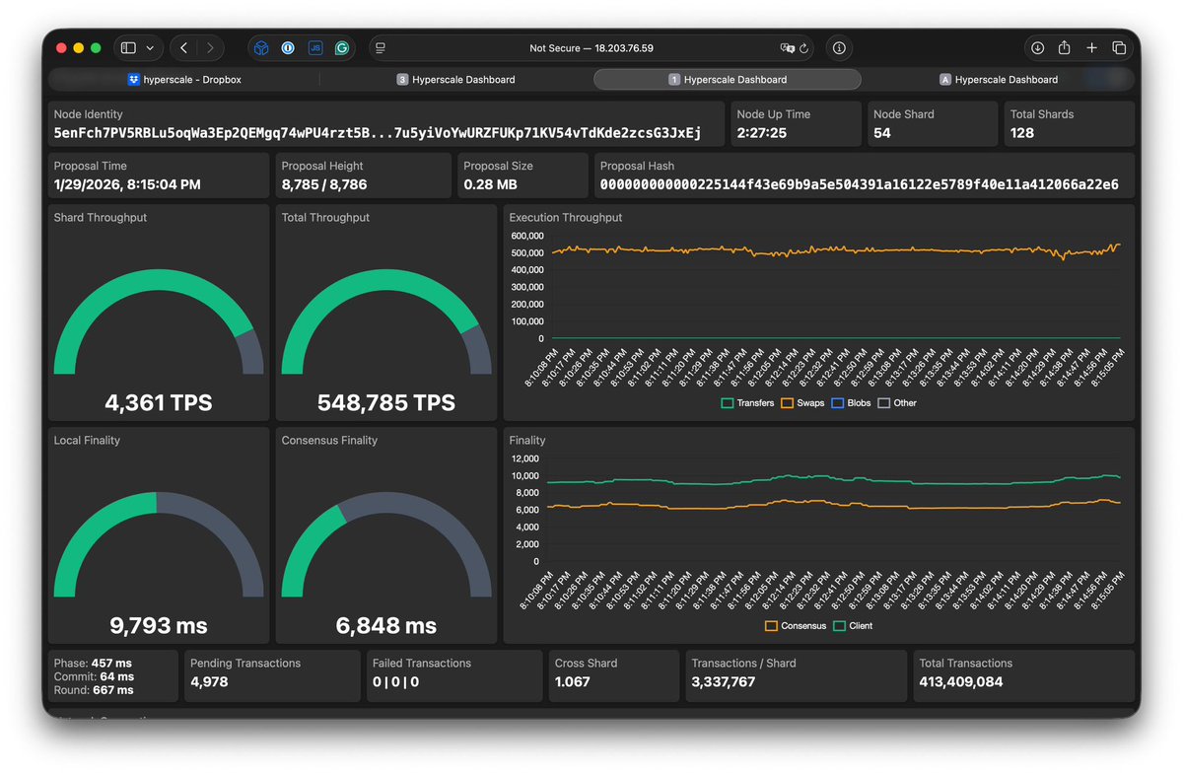Screen dimensions: 1183x774
Task: Click the Round 667 ms entry
Action: point(94,690)
